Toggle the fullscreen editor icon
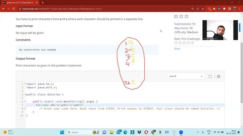243x136 pixels. 210,76
